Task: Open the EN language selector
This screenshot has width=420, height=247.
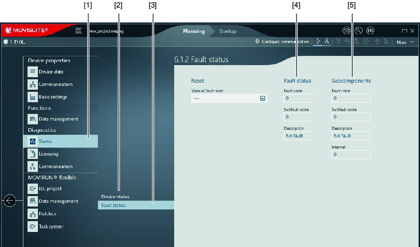Action: [370, 31]
